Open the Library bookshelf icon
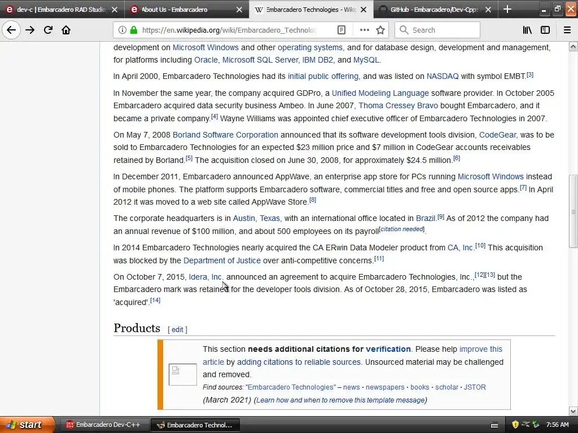 (527, 30)
